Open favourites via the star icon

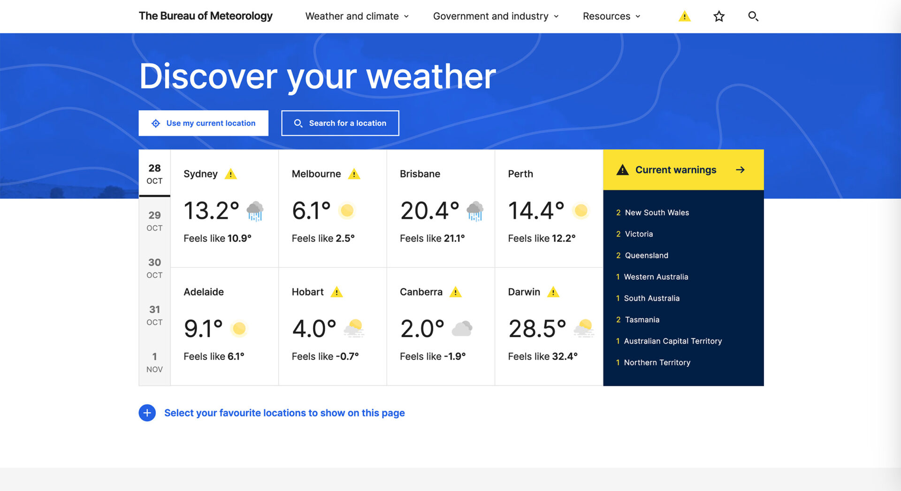coord(718,16)
